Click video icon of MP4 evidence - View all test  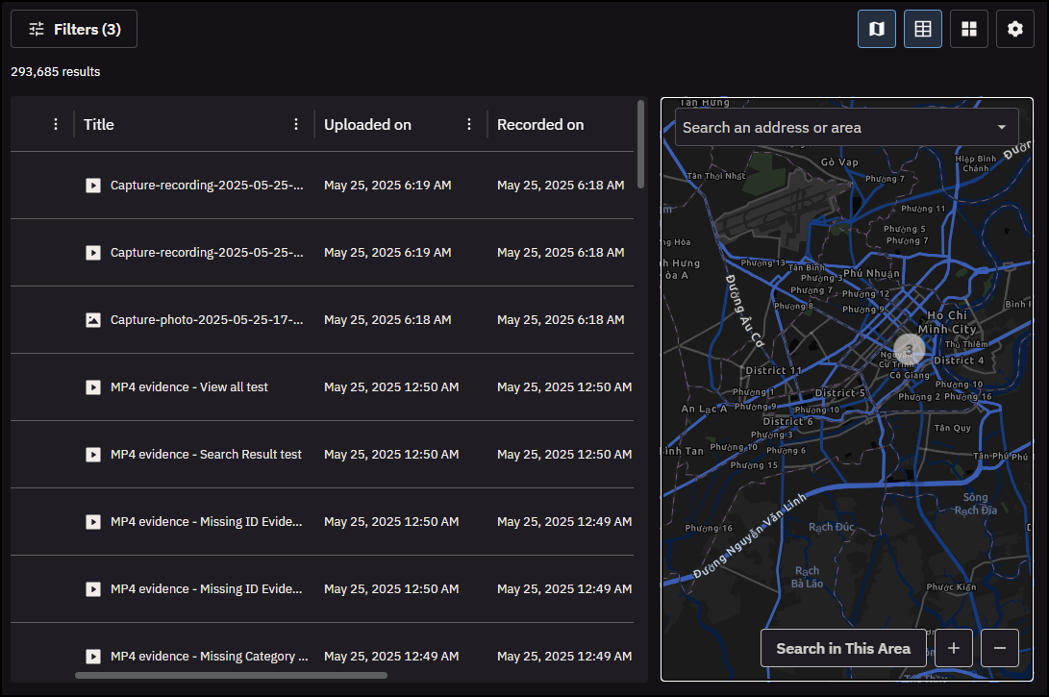pos(93,387)
